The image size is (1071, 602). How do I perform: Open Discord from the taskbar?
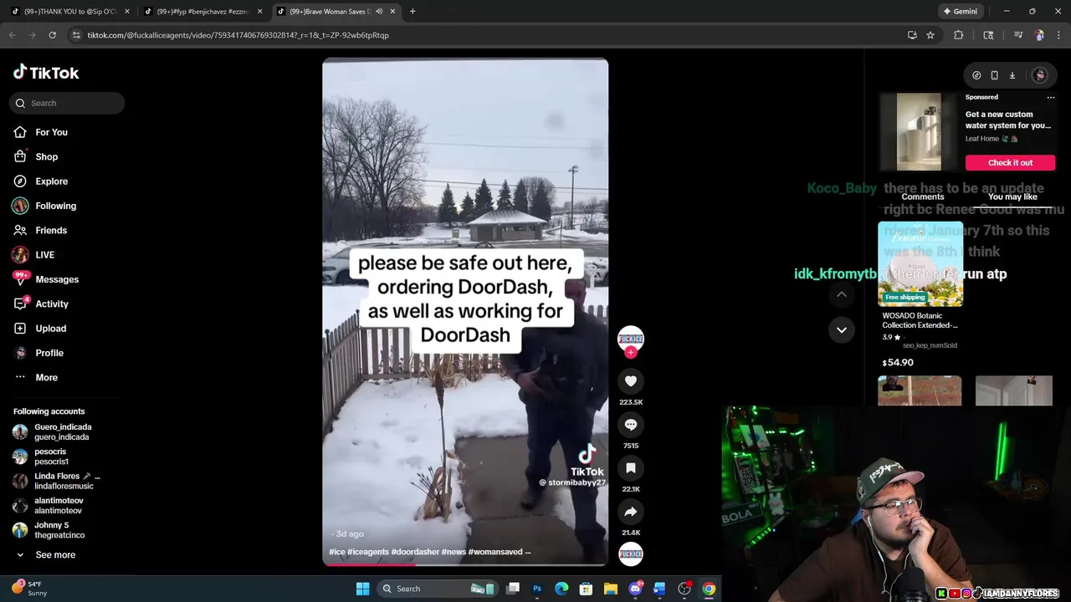tap(635, 589)
